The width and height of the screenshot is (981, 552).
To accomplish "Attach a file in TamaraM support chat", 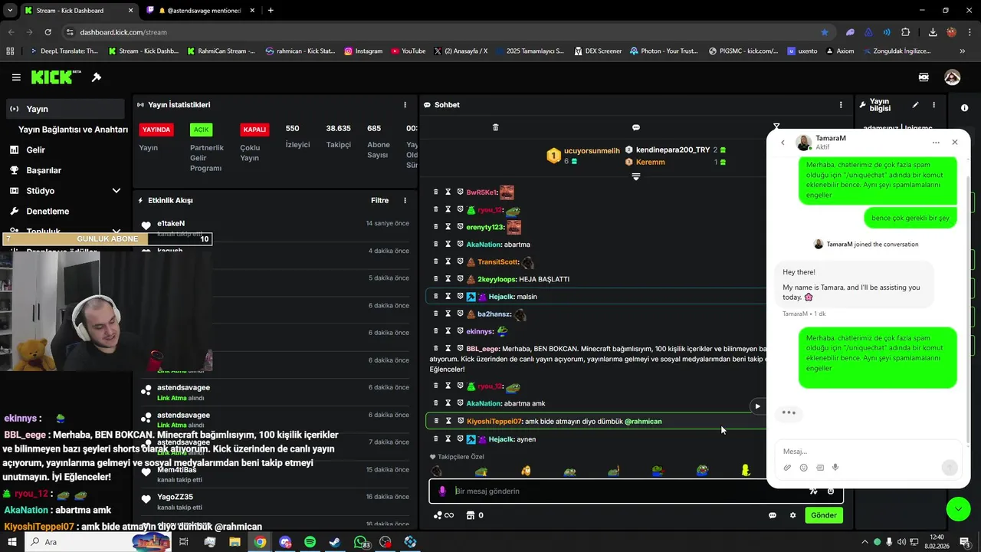I will coord(787,468).
